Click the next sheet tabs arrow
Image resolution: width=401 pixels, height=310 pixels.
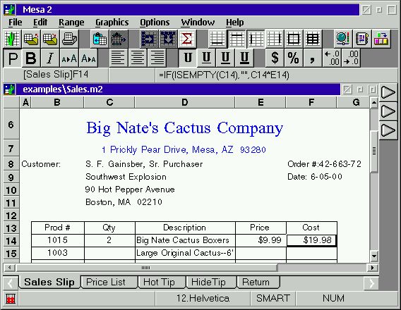pyautogui.click(x=371, y=283)
